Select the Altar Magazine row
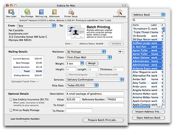Screen dimensions: 176x131 click(x=147, y=72)
